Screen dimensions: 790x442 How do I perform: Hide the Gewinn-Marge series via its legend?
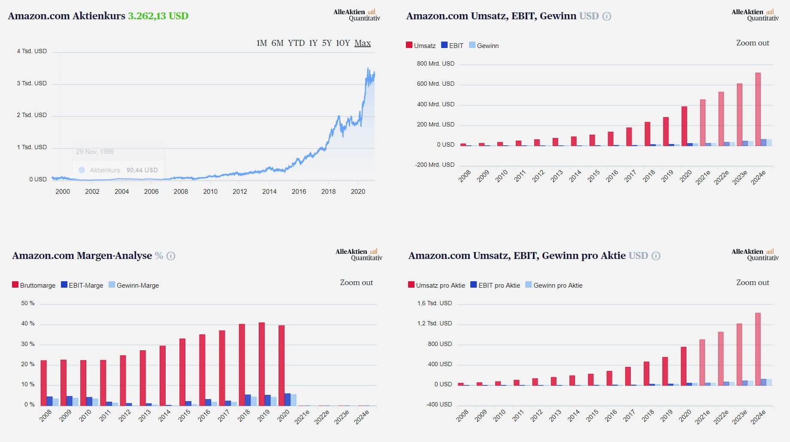tap(134, 285)
